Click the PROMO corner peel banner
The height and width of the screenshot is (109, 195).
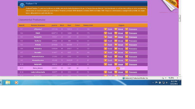pyautogui.click(x=170, y=5)
